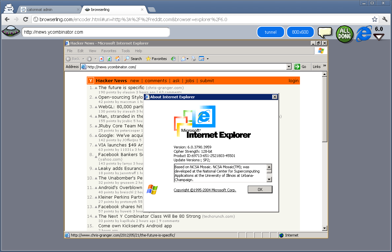Open the Microsoft Corp. copyright link

pos(205,190)
